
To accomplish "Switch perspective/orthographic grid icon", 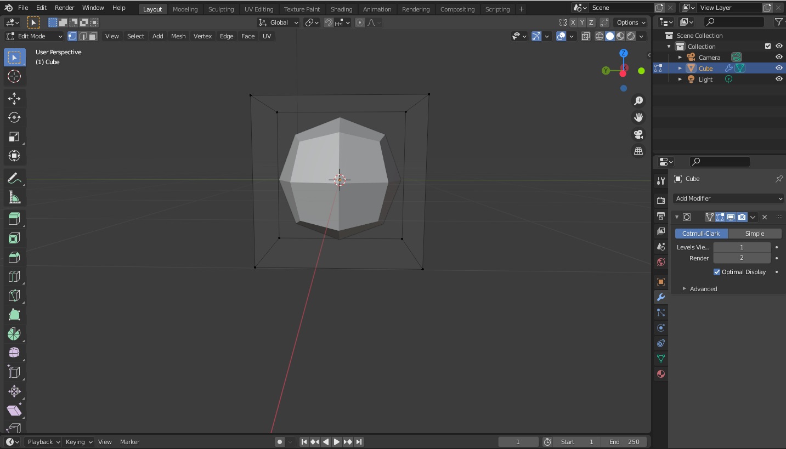I will [x=638, y=151].
